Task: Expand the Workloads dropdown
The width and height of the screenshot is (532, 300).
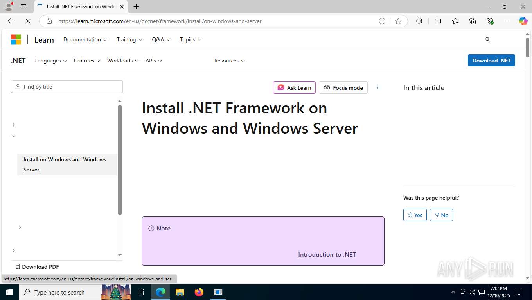Action: coord(123,61)
